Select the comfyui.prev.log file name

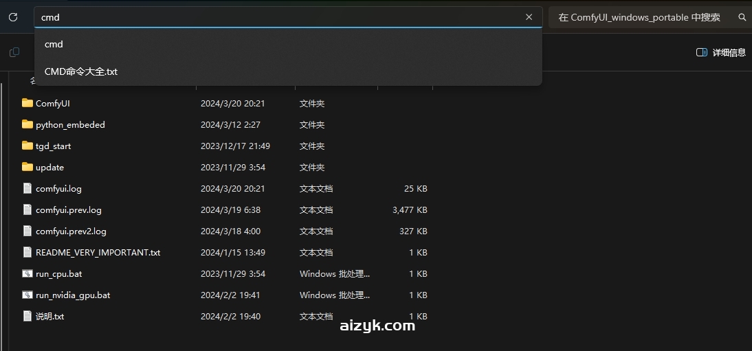[x=69, y=210]
